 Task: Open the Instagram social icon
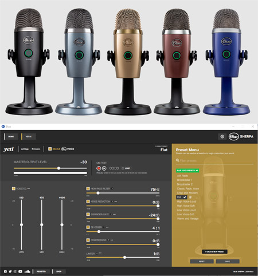[15, 271]
